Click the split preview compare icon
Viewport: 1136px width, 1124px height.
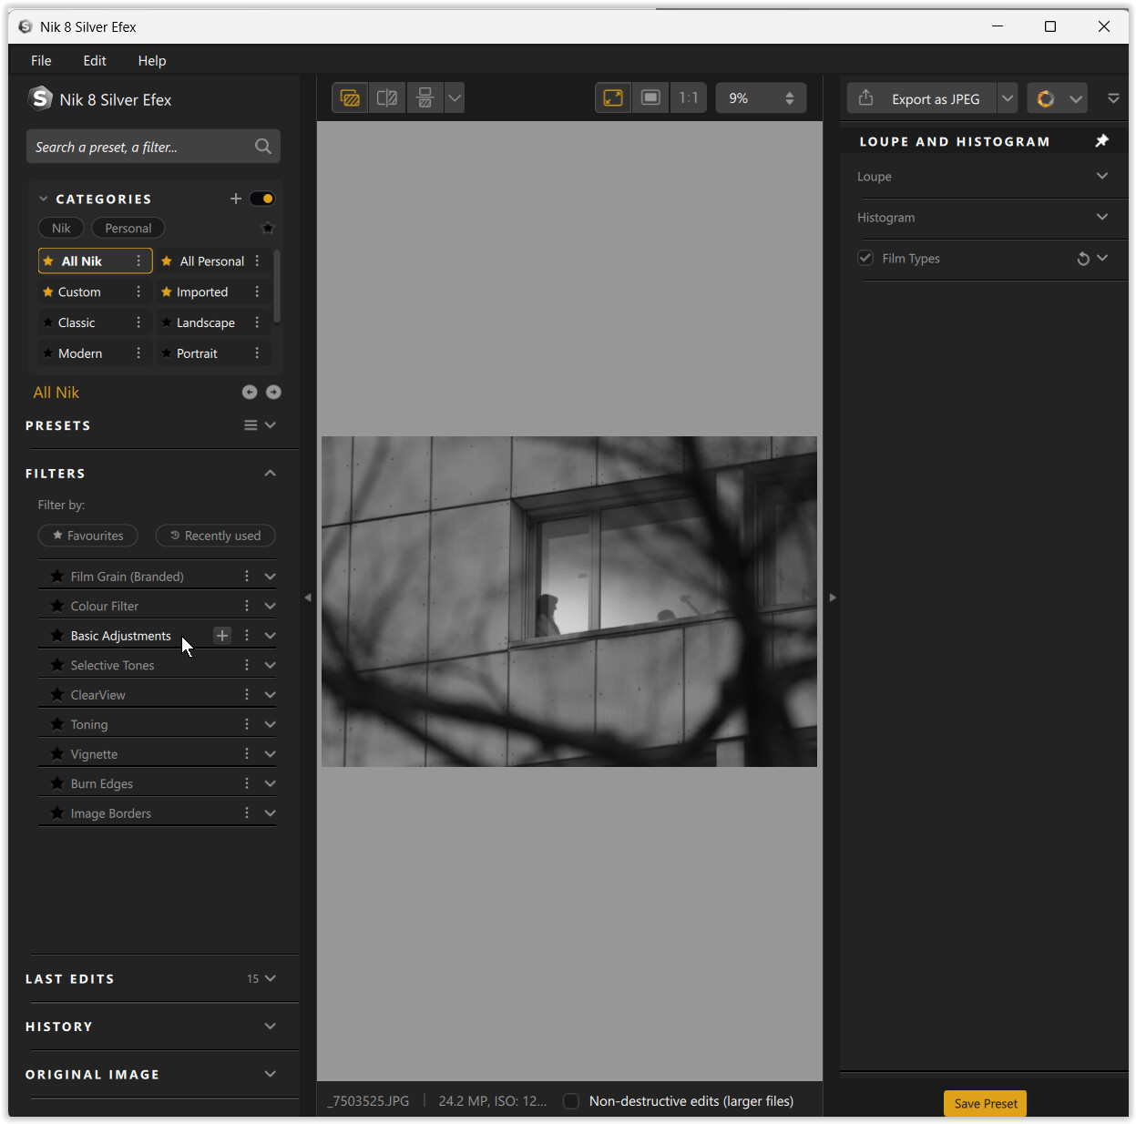[x=387, y=98]
